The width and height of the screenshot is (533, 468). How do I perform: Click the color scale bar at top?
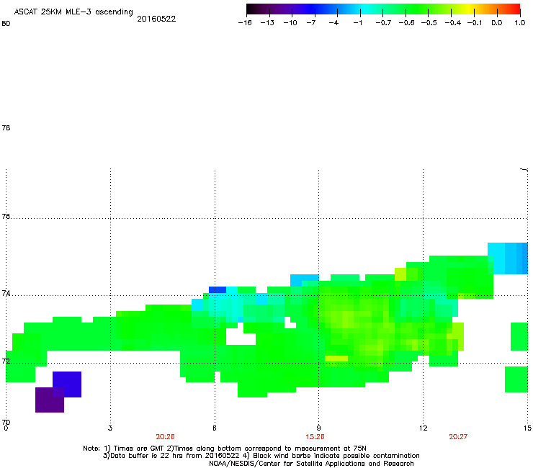coord(383,9)
